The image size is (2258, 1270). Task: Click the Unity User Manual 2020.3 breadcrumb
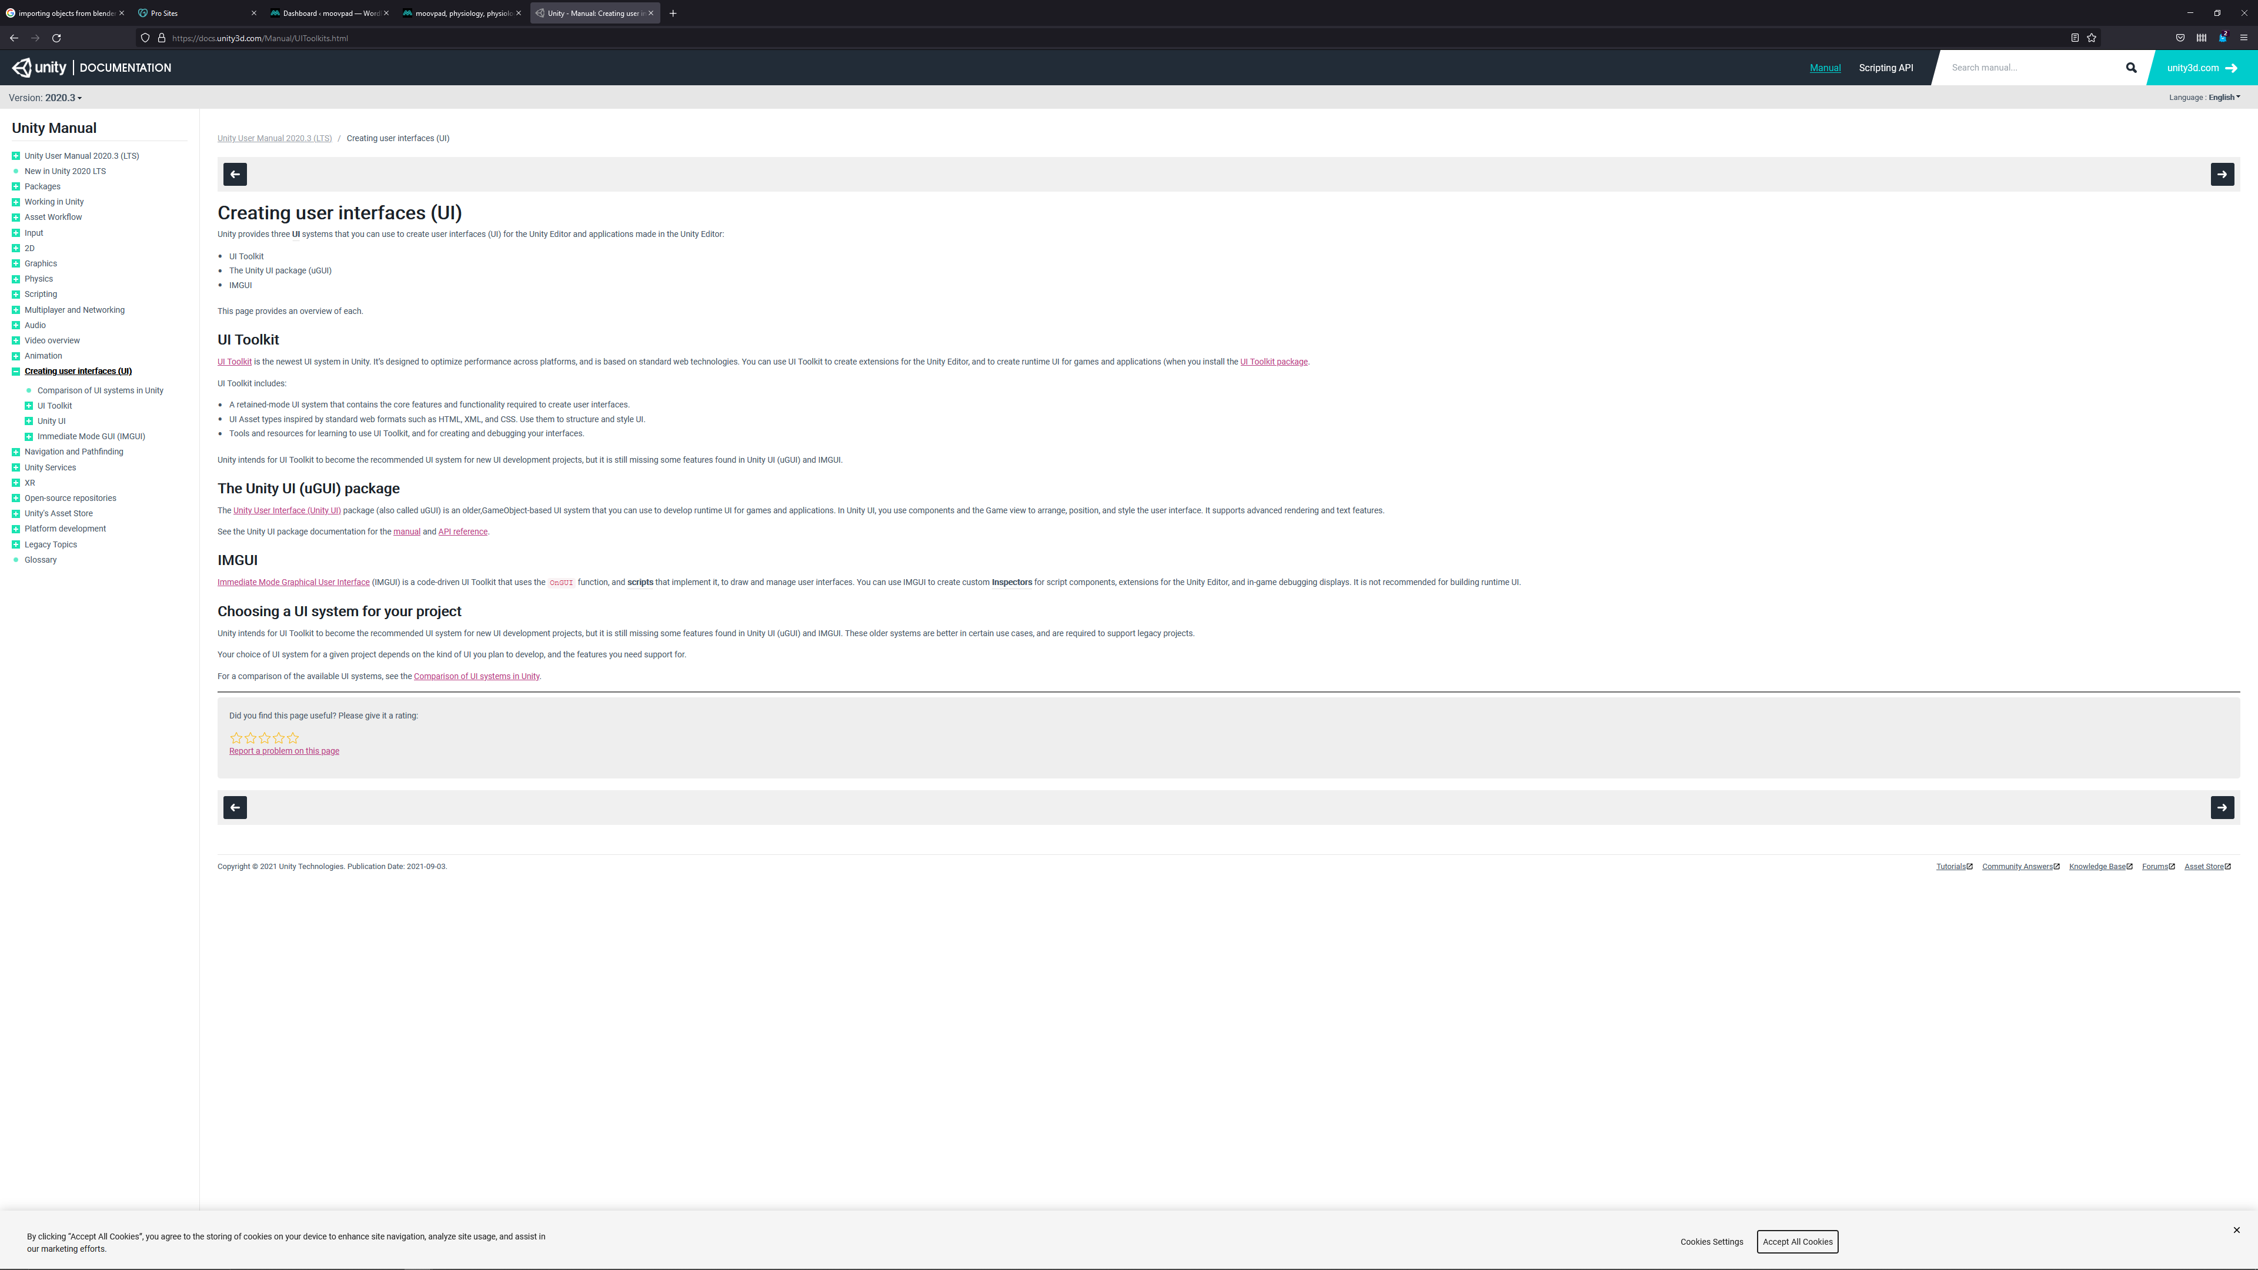(275, 139)
